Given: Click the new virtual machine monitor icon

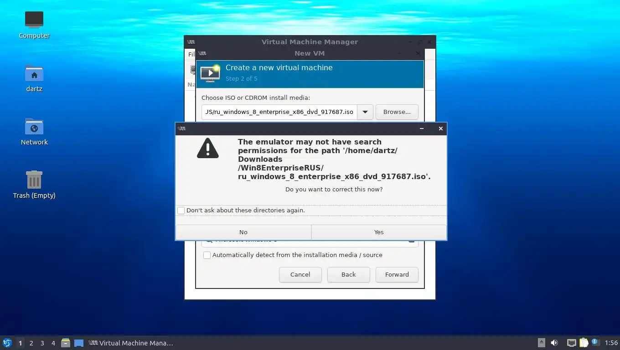Looking at the screenshot, I should coord(210,73).
